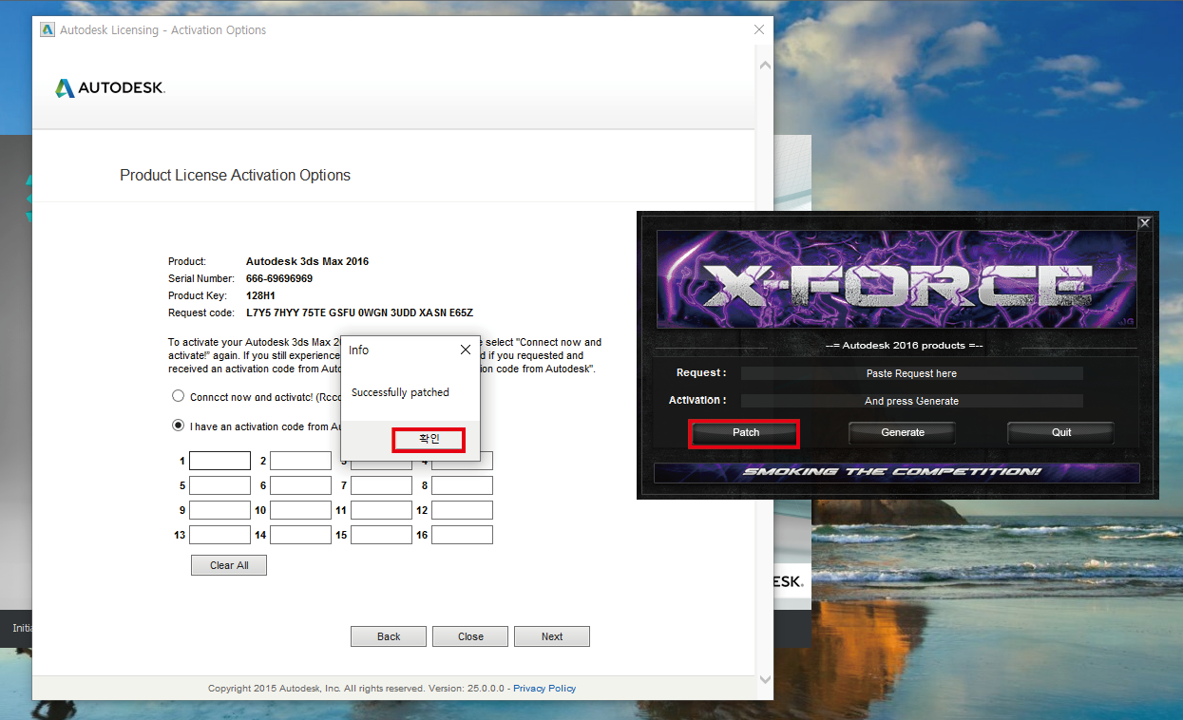This screenshot has width=1183, height=720.
Task: Click the request code starting "L7Y5 7HYY"
Action: [359, 313]
